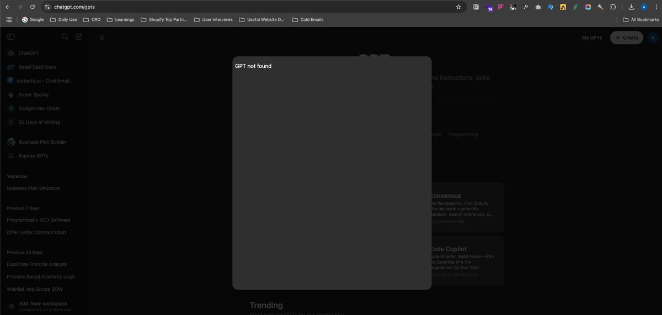Bookmark this page with the star icon
The height and width of the screenshot is (315, 662).
click(458, 7)
